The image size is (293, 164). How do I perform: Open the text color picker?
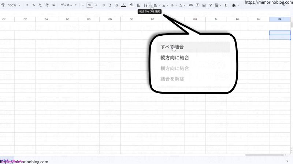123,5
